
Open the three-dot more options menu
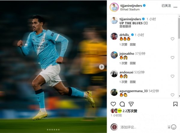[x=175, y=7]
